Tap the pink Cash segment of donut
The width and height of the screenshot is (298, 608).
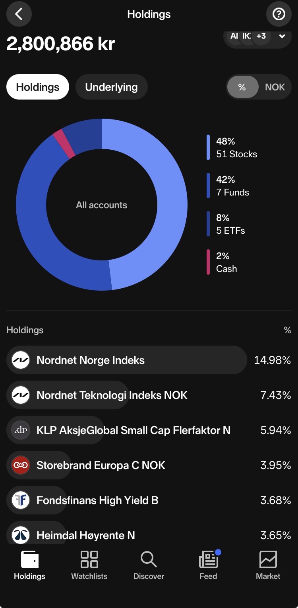pyautogui.click(x=64, y=144)
